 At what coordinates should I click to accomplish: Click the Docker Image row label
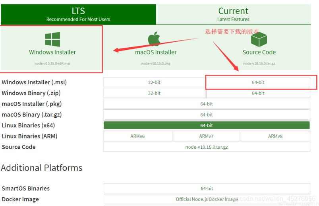pos(20,199)
